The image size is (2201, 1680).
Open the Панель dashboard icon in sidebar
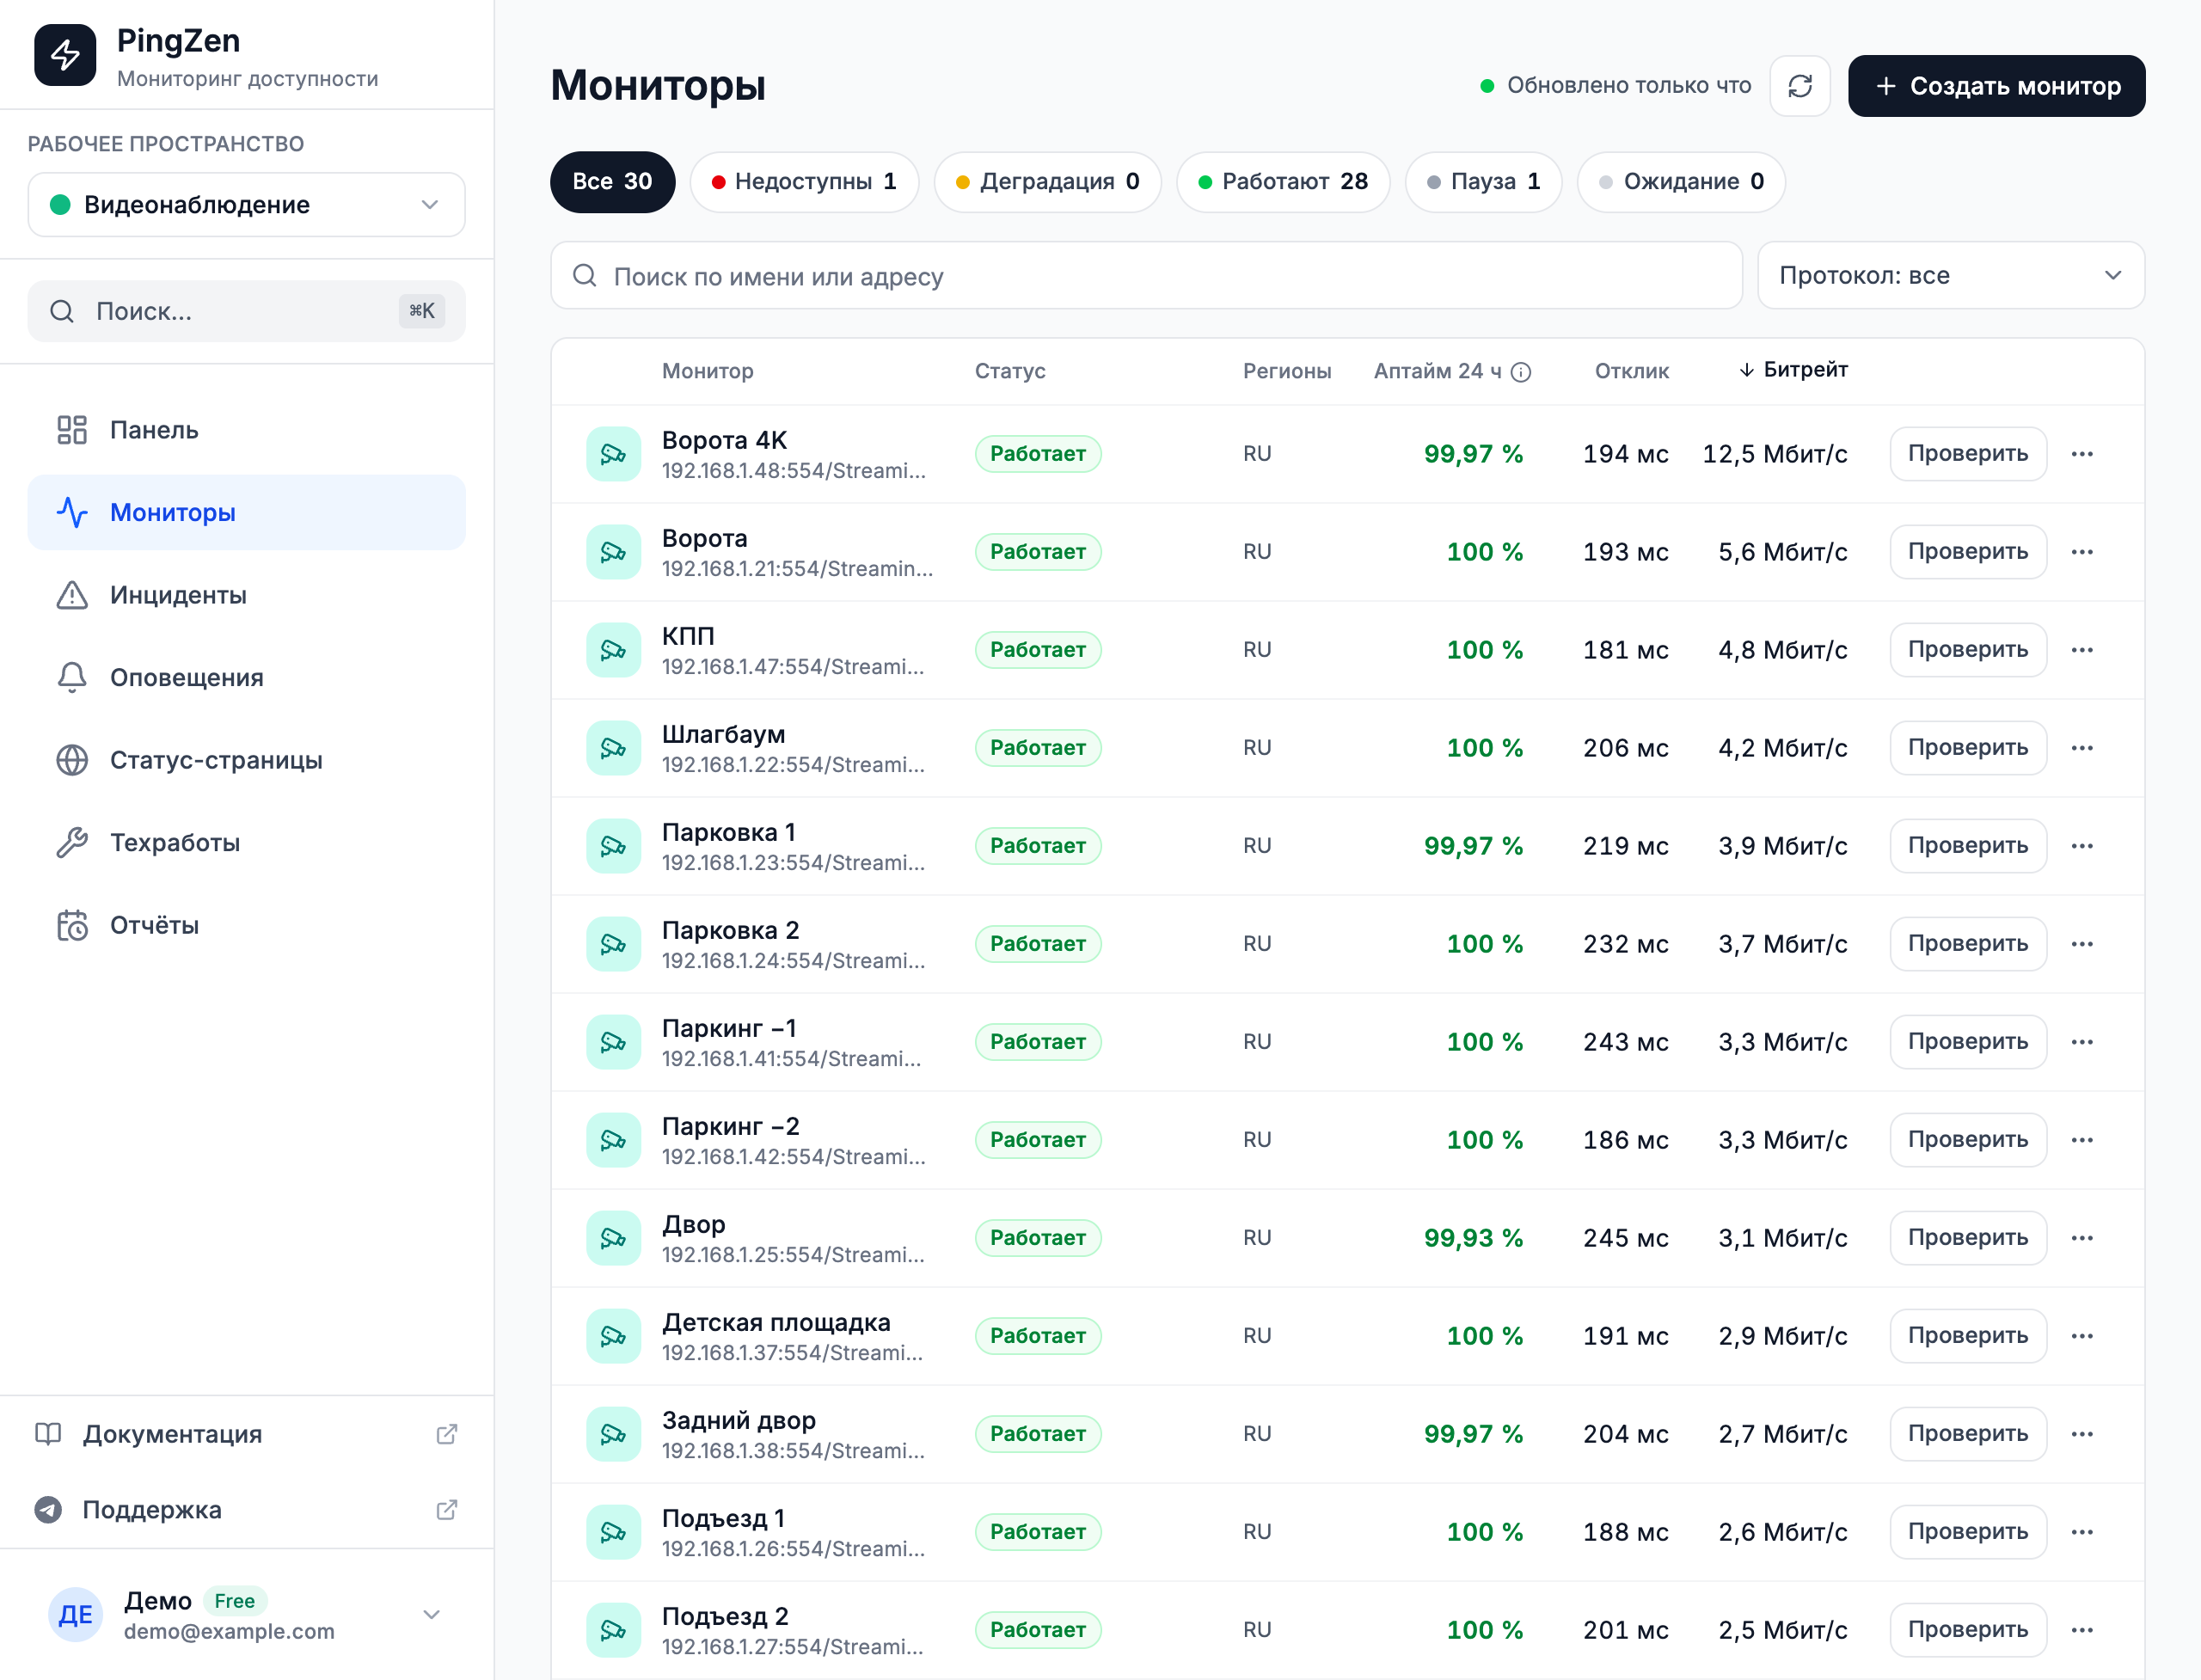pos(72,430)
